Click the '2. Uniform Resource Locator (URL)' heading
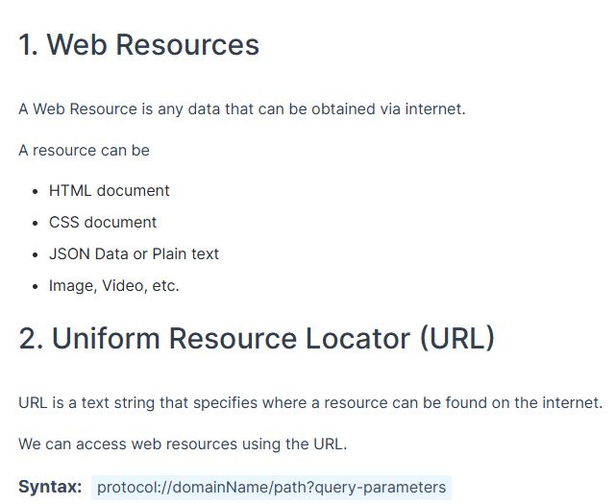616x504 pixels. click(257, 338)
